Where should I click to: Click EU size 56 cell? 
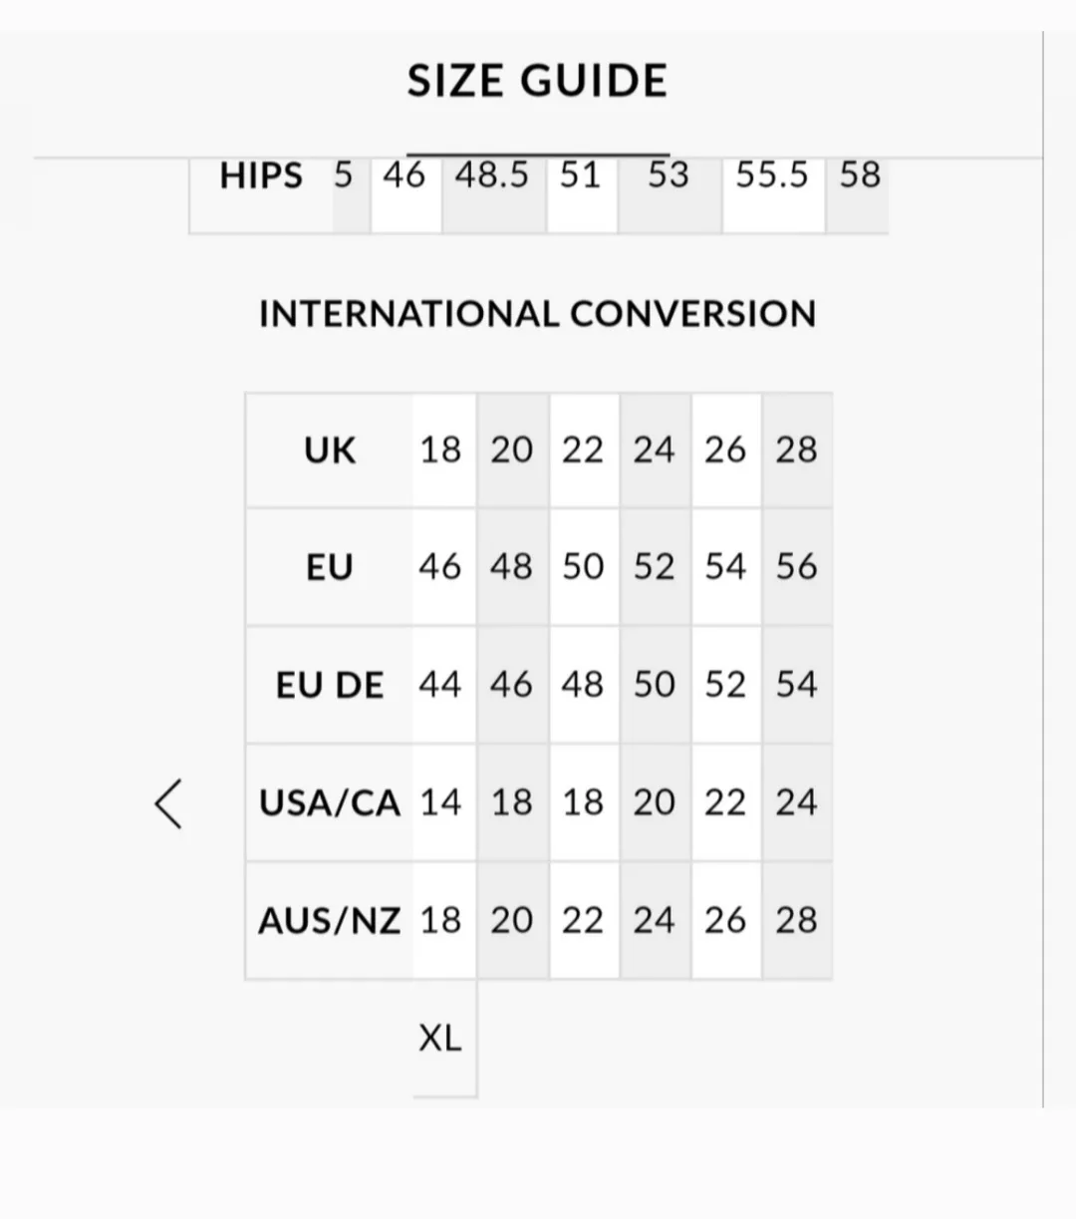point(797,568)
